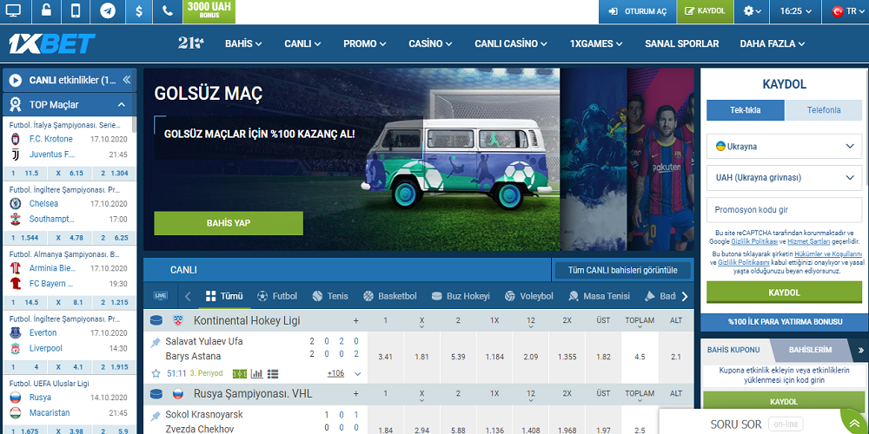
Task: Open the 1XGAMES menu
Action: tap(596, 43)
